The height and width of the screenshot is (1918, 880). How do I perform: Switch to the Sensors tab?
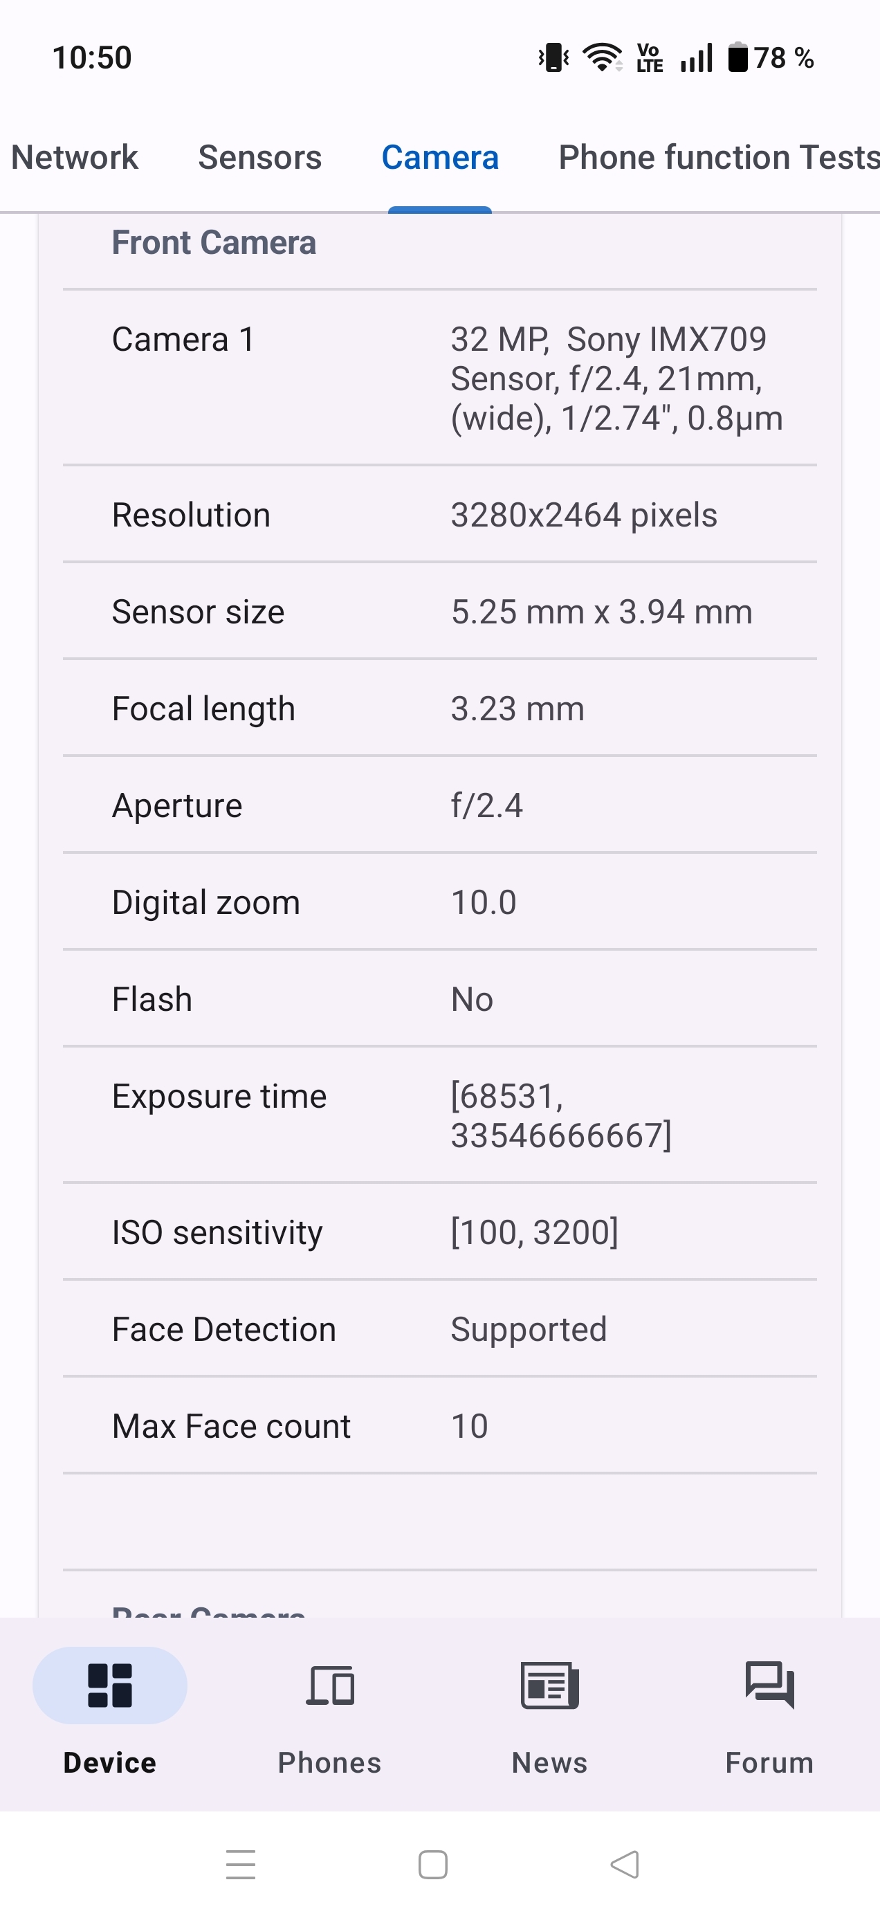coord(260,157)
